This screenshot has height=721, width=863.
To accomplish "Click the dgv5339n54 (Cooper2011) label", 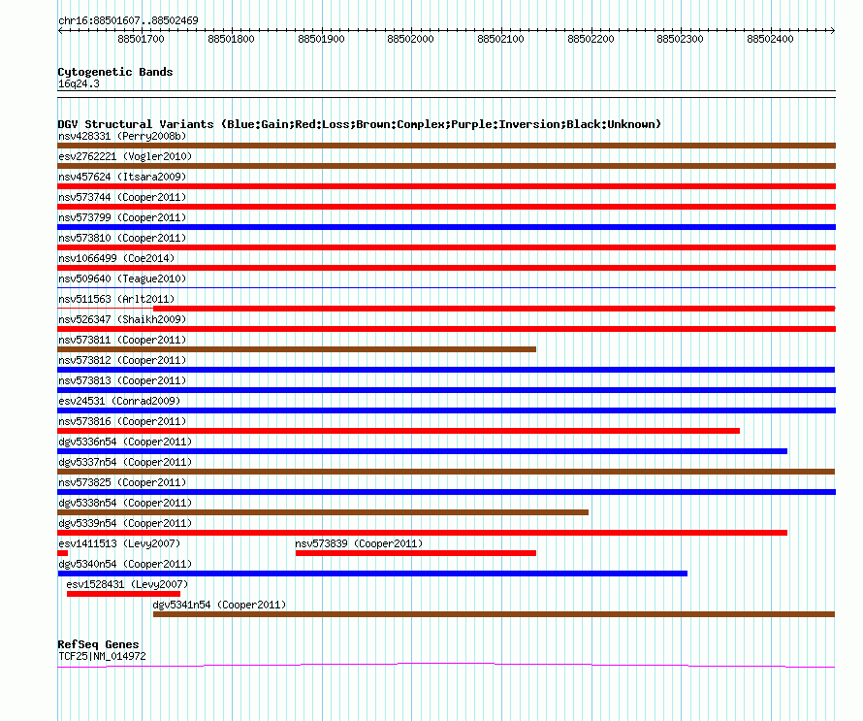I will click(x=125, y=523).
